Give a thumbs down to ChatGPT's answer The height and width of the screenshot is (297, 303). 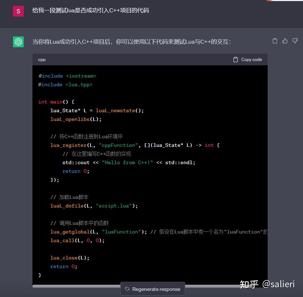[295, 41]
